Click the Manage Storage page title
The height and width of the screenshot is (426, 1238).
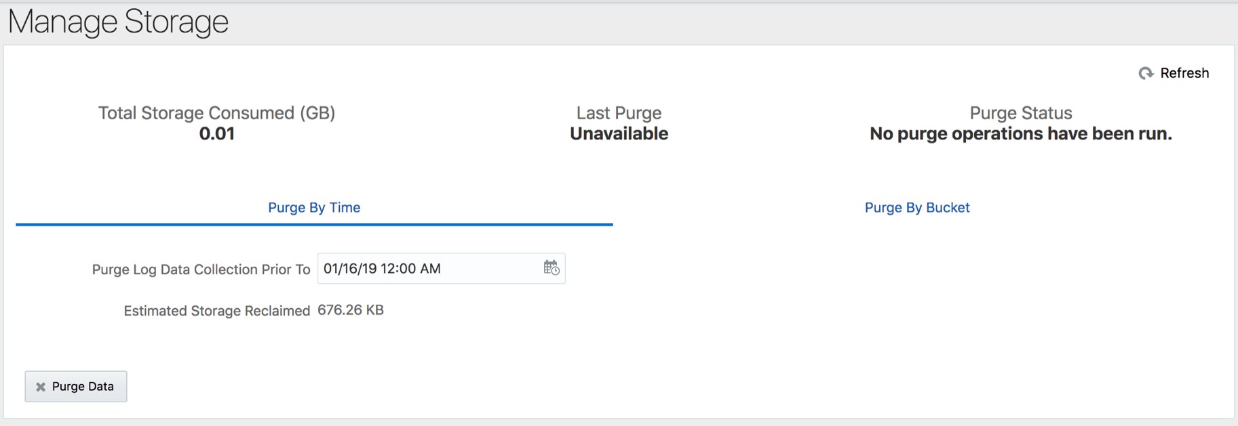tap(119, 22)
